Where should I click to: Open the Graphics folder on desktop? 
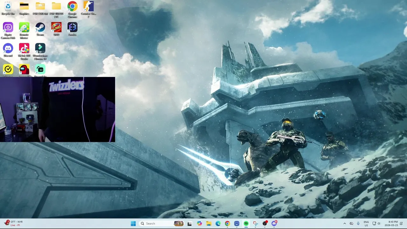(24, 8)
